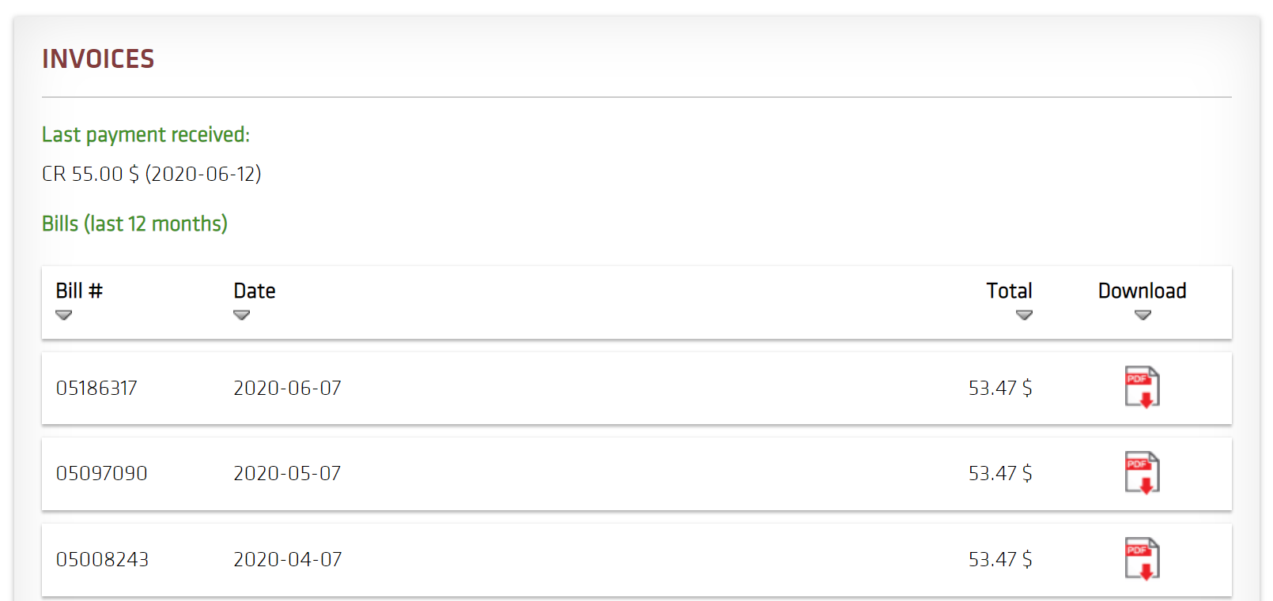Viewport: 1273px width, 601px height.
Task: Download PDF for bill 05008243
Action: (1142, 558)
